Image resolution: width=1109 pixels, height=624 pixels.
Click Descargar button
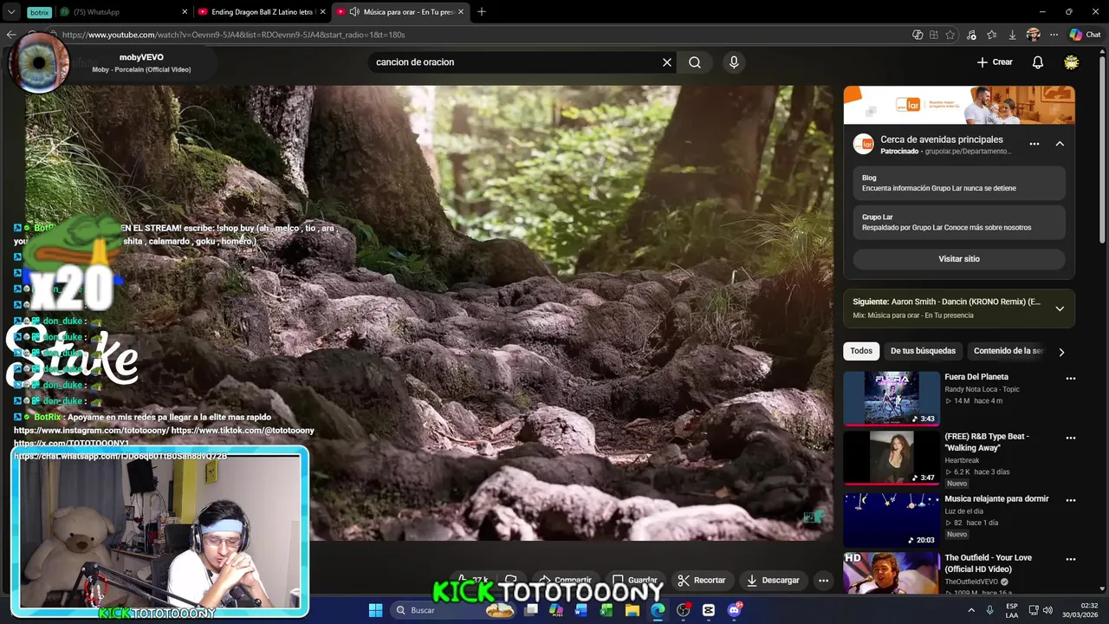point(773,580)
